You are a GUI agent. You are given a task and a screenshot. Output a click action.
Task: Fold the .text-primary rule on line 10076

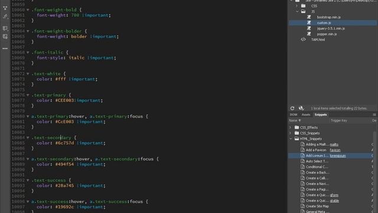coord(28,95)
